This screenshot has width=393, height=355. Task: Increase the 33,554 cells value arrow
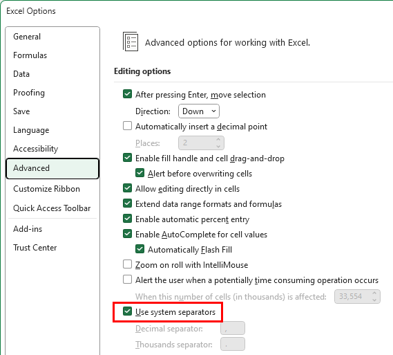click(374, 293)
